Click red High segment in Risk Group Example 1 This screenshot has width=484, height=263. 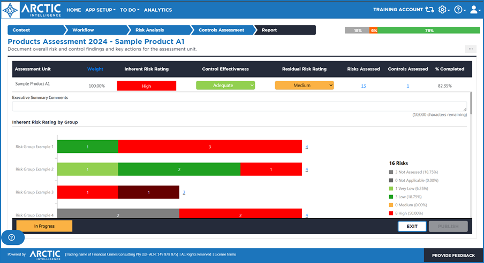point(210,147)
